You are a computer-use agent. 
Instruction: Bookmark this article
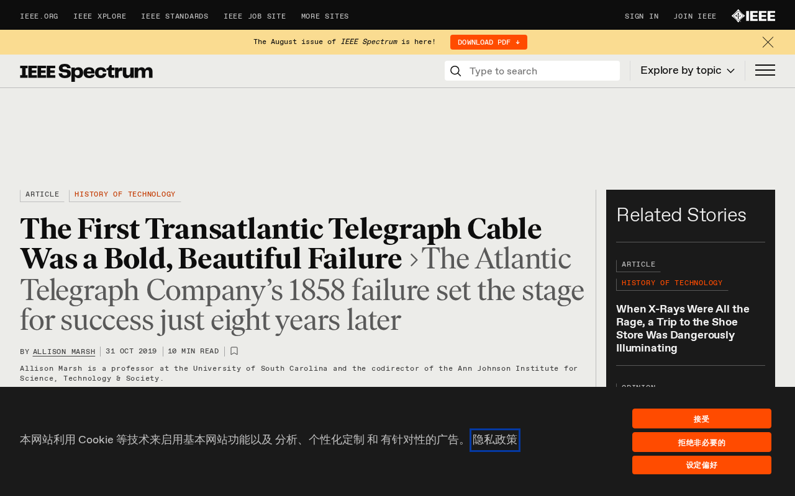[x=234, y=351]
